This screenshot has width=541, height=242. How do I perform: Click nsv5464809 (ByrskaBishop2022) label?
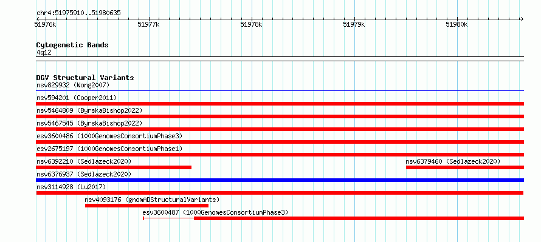click(89, 110)
